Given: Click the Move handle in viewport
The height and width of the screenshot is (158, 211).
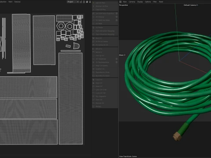Looking at the screenshot, I should pos(122,55).
